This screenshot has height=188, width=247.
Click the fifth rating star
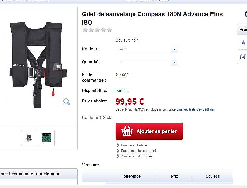pos(109,30)
